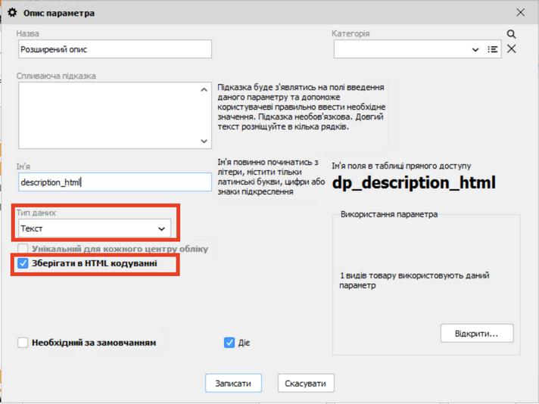Open the Тип даних dropdown
The width and height of the screenshot is (539, 404).
click(94, 228)
